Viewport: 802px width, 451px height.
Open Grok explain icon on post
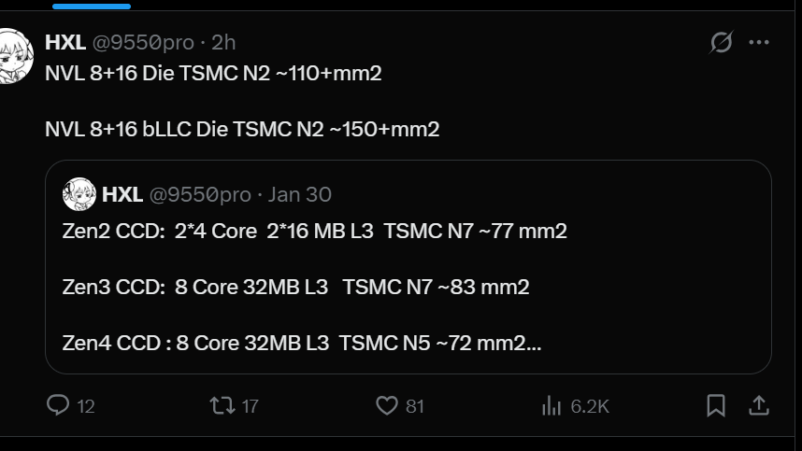coord(721,42)
